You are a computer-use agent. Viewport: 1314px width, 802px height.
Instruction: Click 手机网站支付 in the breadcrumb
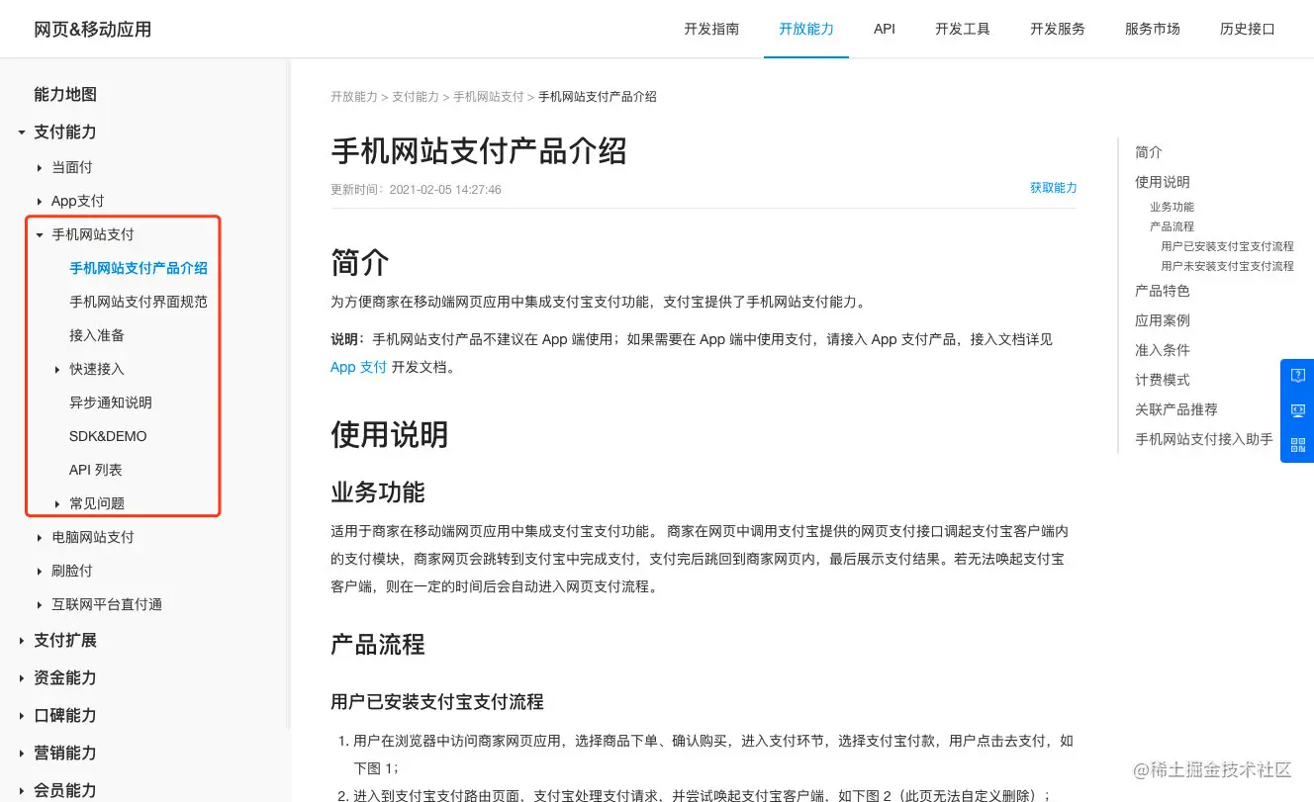click(489, 97)
